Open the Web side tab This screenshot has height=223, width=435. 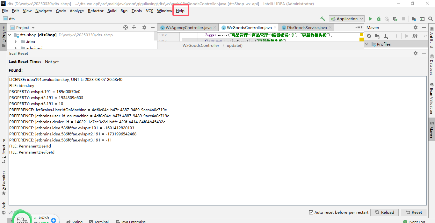4,208
